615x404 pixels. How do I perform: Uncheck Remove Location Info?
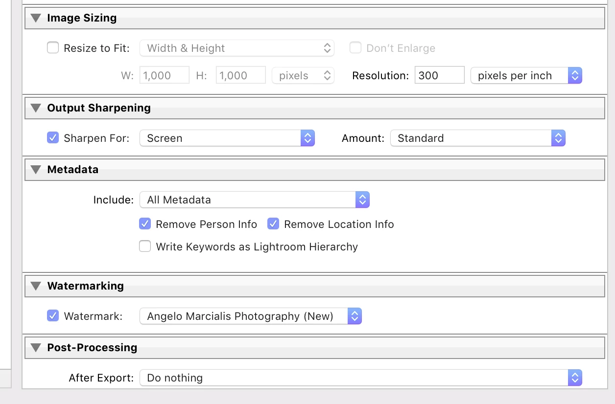(x=273, y=224)
